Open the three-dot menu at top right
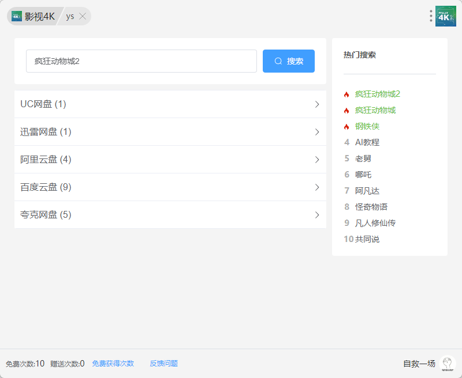Viewport: 462px width, 378px height. pyautogui.click(x=431, y=16)
